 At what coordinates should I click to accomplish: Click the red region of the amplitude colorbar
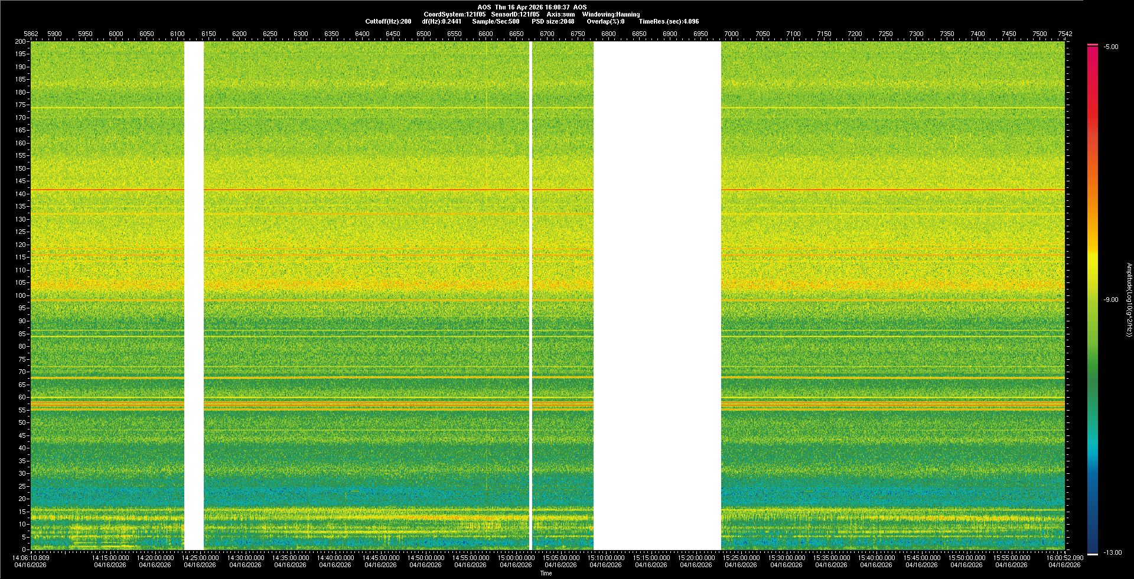coord(1092,118)
